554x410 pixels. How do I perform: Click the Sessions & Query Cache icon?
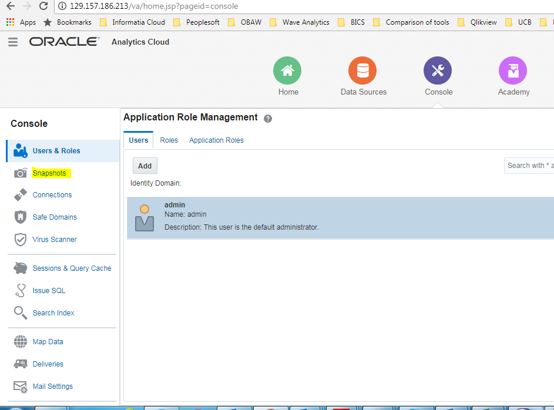[21, 268]
